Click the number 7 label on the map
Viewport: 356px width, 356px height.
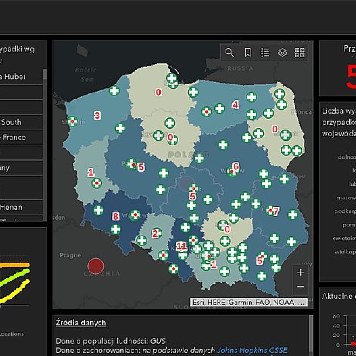point(276,211)
